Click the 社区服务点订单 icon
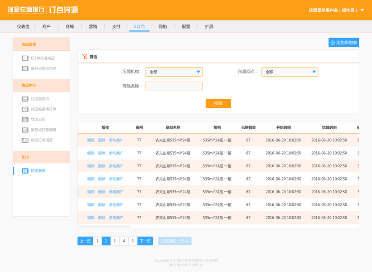Screen dimensions: 372x272 pyautogui.click(x=25, y=109)
